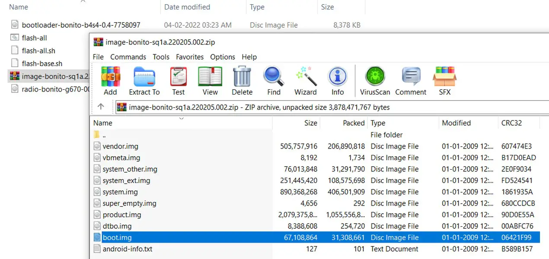Select dtbo.img in the archive
This screenshot has width=549, height=259.
pyautogui.click(x=117, y=226)
